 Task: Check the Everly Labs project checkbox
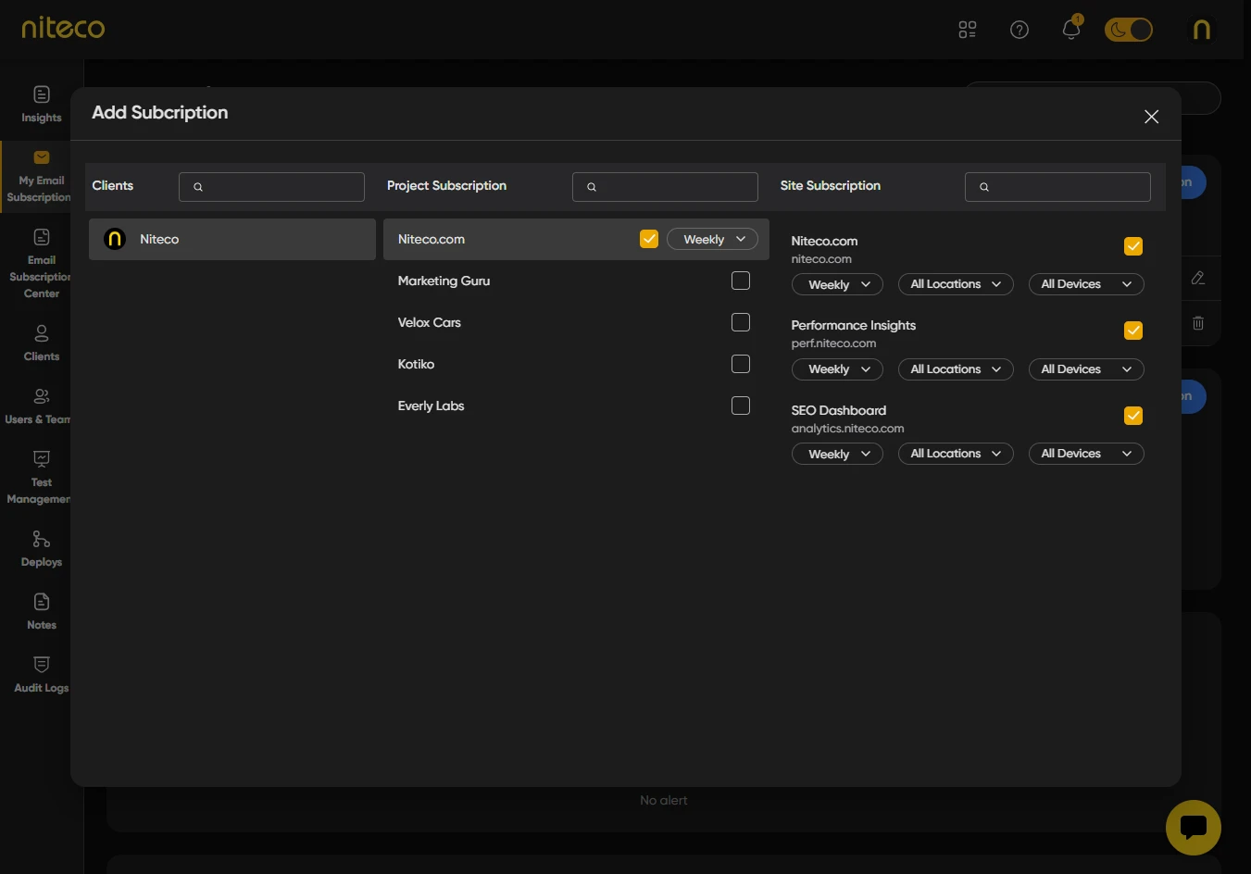coord(741,406)
